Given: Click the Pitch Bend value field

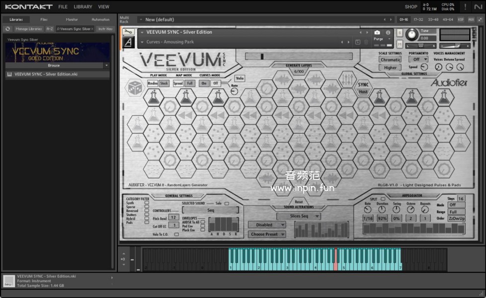Looking at the screenshot, I should click(173, 218).
